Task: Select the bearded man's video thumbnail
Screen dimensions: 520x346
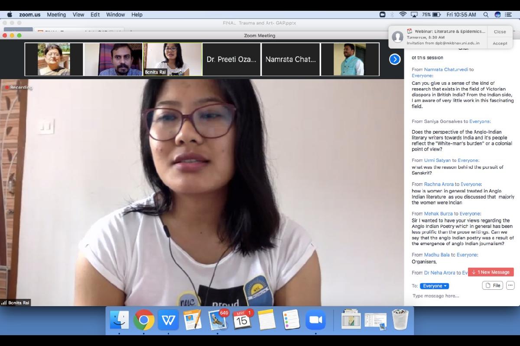Action: (113, 59)
